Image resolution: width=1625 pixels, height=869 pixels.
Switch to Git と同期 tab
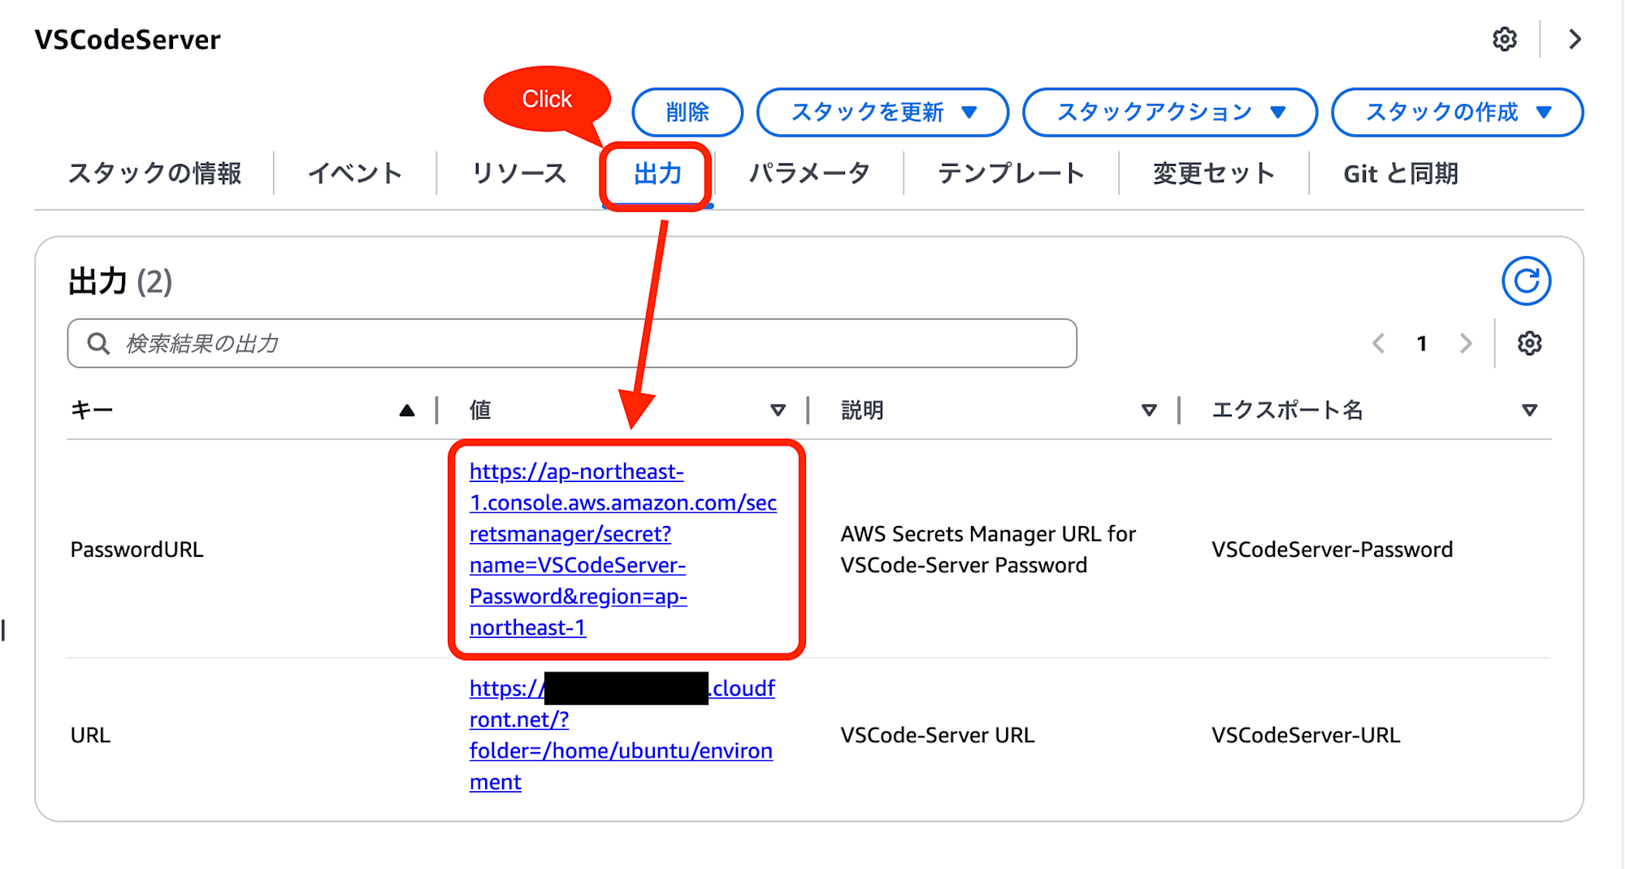click(x=1401, y=173)
